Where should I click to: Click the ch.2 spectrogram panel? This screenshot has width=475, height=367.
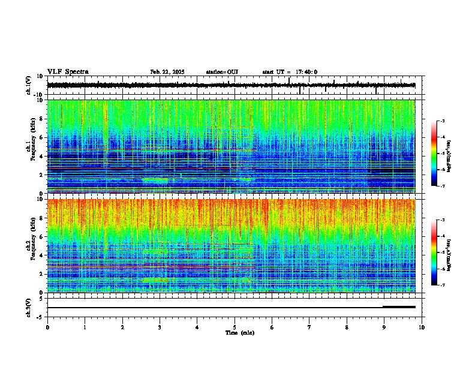click(231, 246)
